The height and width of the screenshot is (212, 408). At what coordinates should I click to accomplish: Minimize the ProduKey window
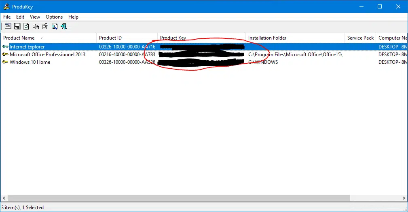click(361, 6)
